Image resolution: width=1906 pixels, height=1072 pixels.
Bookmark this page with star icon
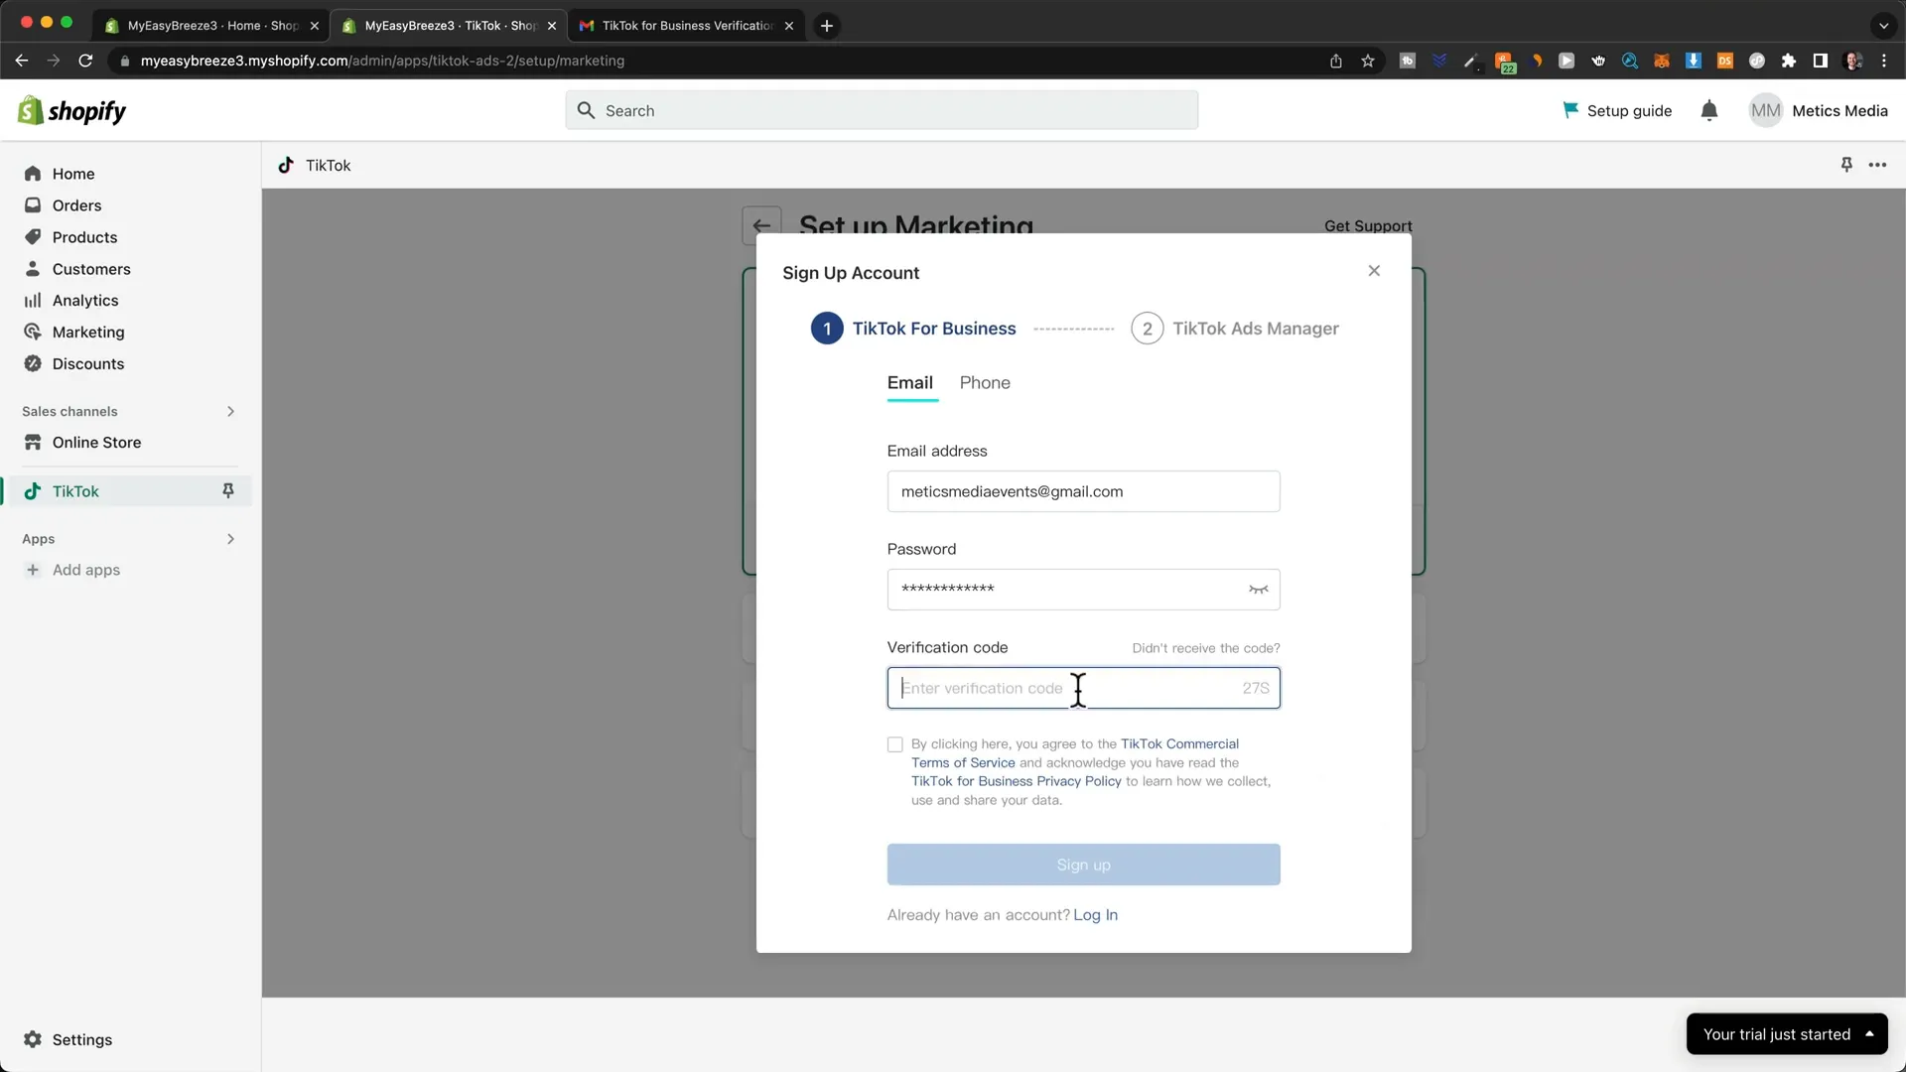(x=1368, y=61)
